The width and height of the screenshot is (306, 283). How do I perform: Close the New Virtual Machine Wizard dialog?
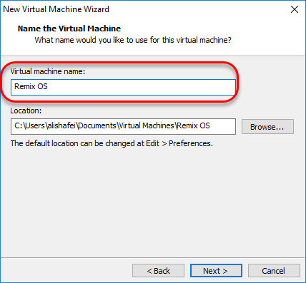coord(295,9)
